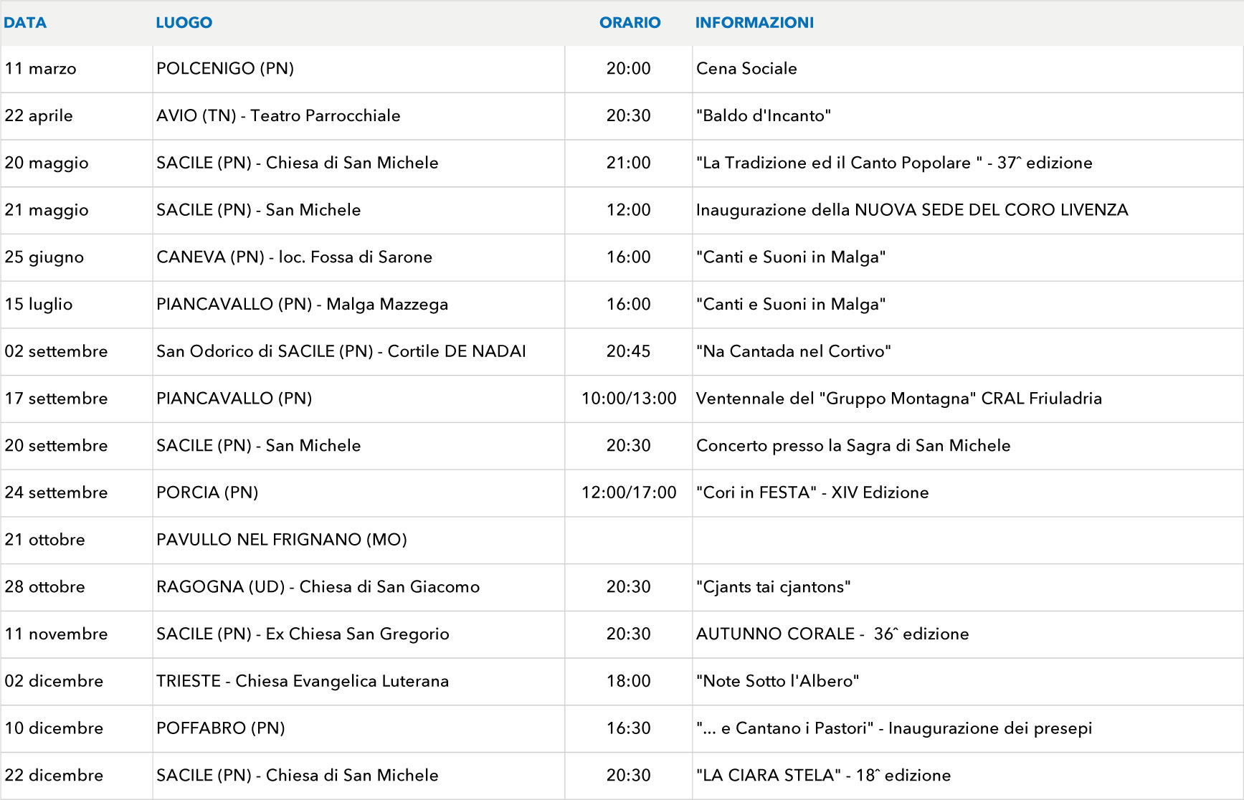Click the "Na Cantada nel Cortivo" text
The width and height of the screenshot is (1244, 800).
794,351
